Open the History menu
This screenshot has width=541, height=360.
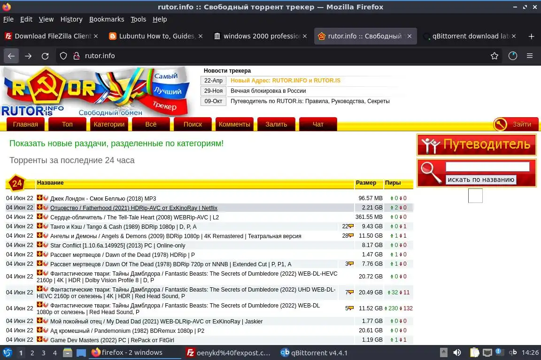71,19
